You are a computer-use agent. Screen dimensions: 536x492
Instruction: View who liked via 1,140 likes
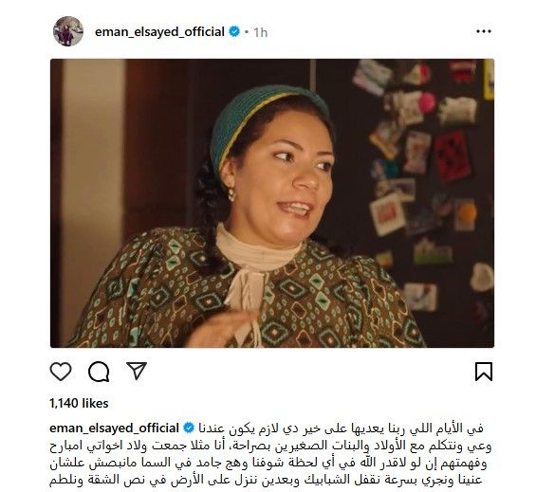(x=79, y=403)
